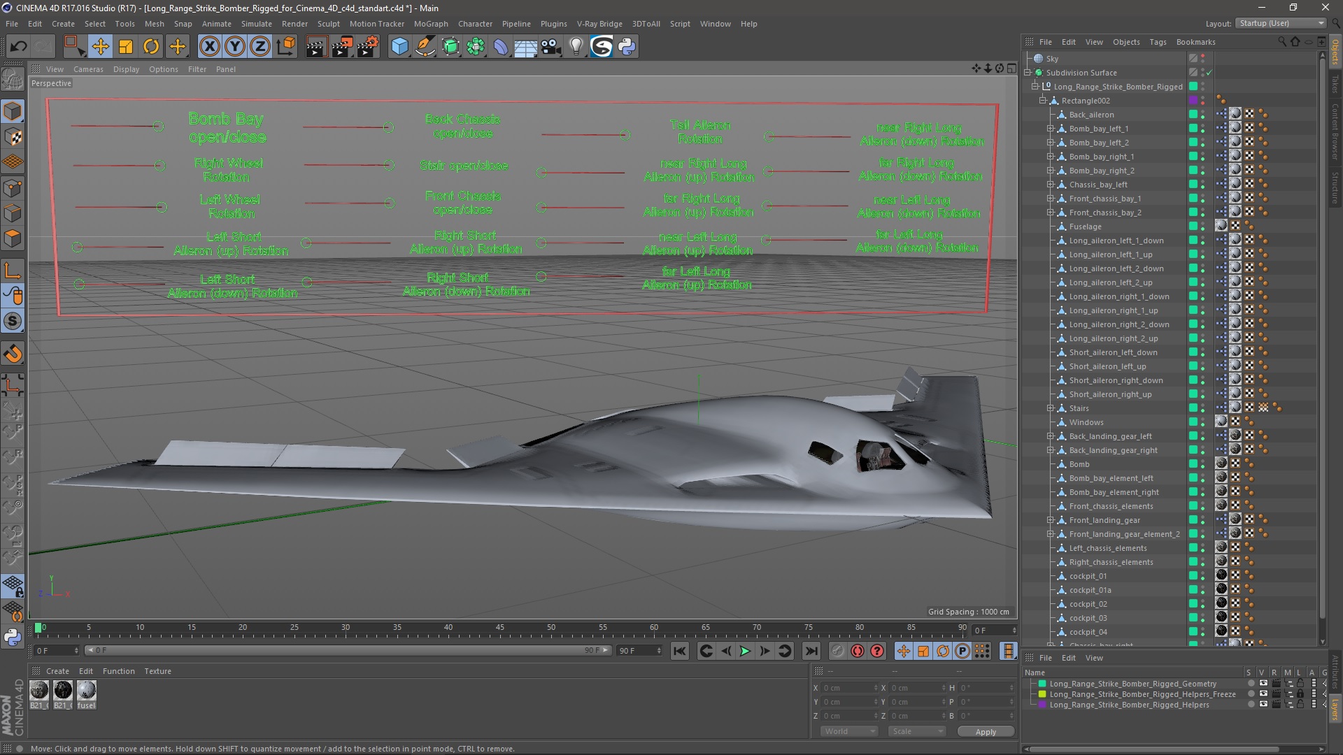Select the live selection tool
Image resolution: width=1343 pixels, height=755 pixels.
(73, 47)
